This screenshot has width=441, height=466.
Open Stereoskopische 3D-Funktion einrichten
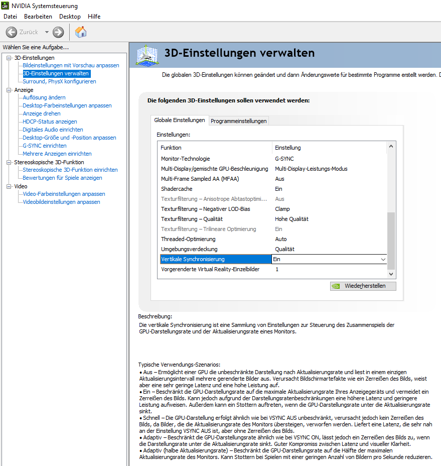[x=70, y=170]
